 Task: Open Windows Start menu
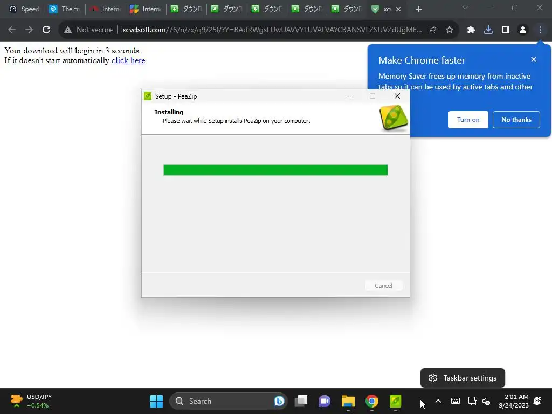pyautogui.click(x=156, y=401)
